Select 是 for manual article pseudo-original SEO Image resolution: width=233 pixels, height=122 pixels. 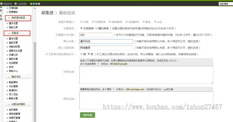coord(82,54)
